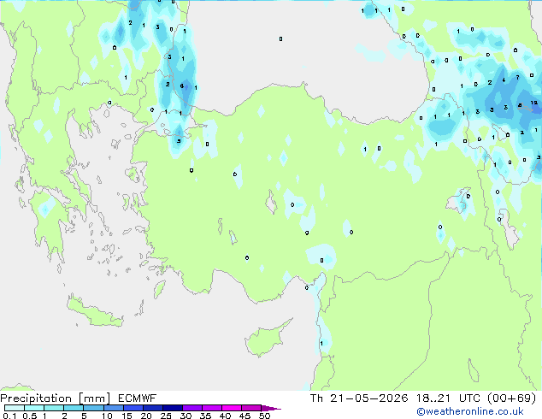This screenshot has width=542, height=419.
Task: Pick the 0.5–1 mm legend swatch
Action: [x=34, y=408]
